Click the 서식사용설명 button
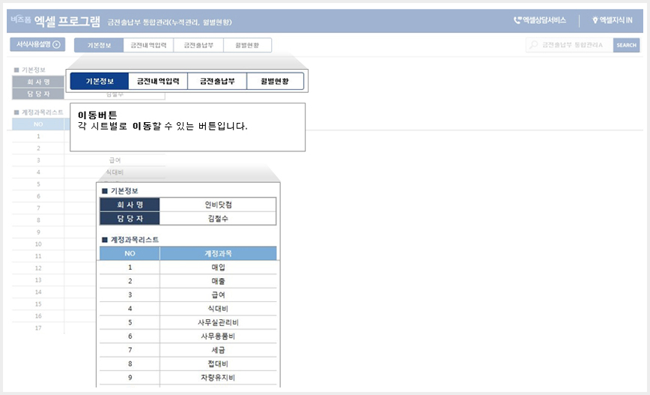This screenshot has height=395, width=650. click(37, 44)
